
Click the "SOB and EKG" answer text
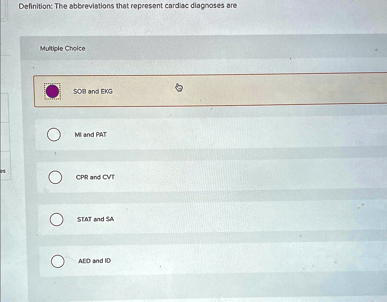pyautogui.click(x=93, y=91)
